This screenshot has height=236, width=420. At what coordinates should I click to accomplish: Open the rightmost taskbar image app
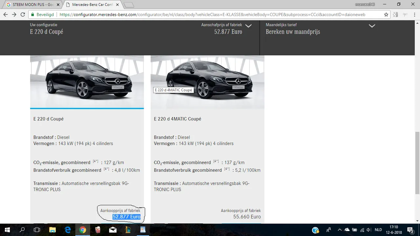143,230
